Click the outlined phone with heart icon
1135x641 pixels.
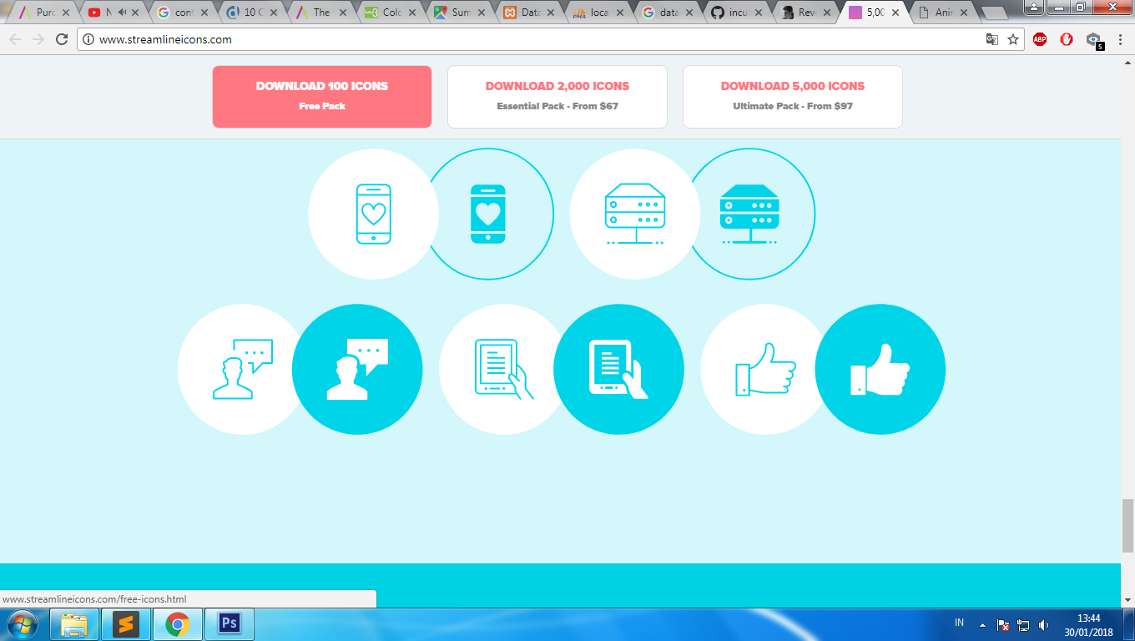pos(373,215)
